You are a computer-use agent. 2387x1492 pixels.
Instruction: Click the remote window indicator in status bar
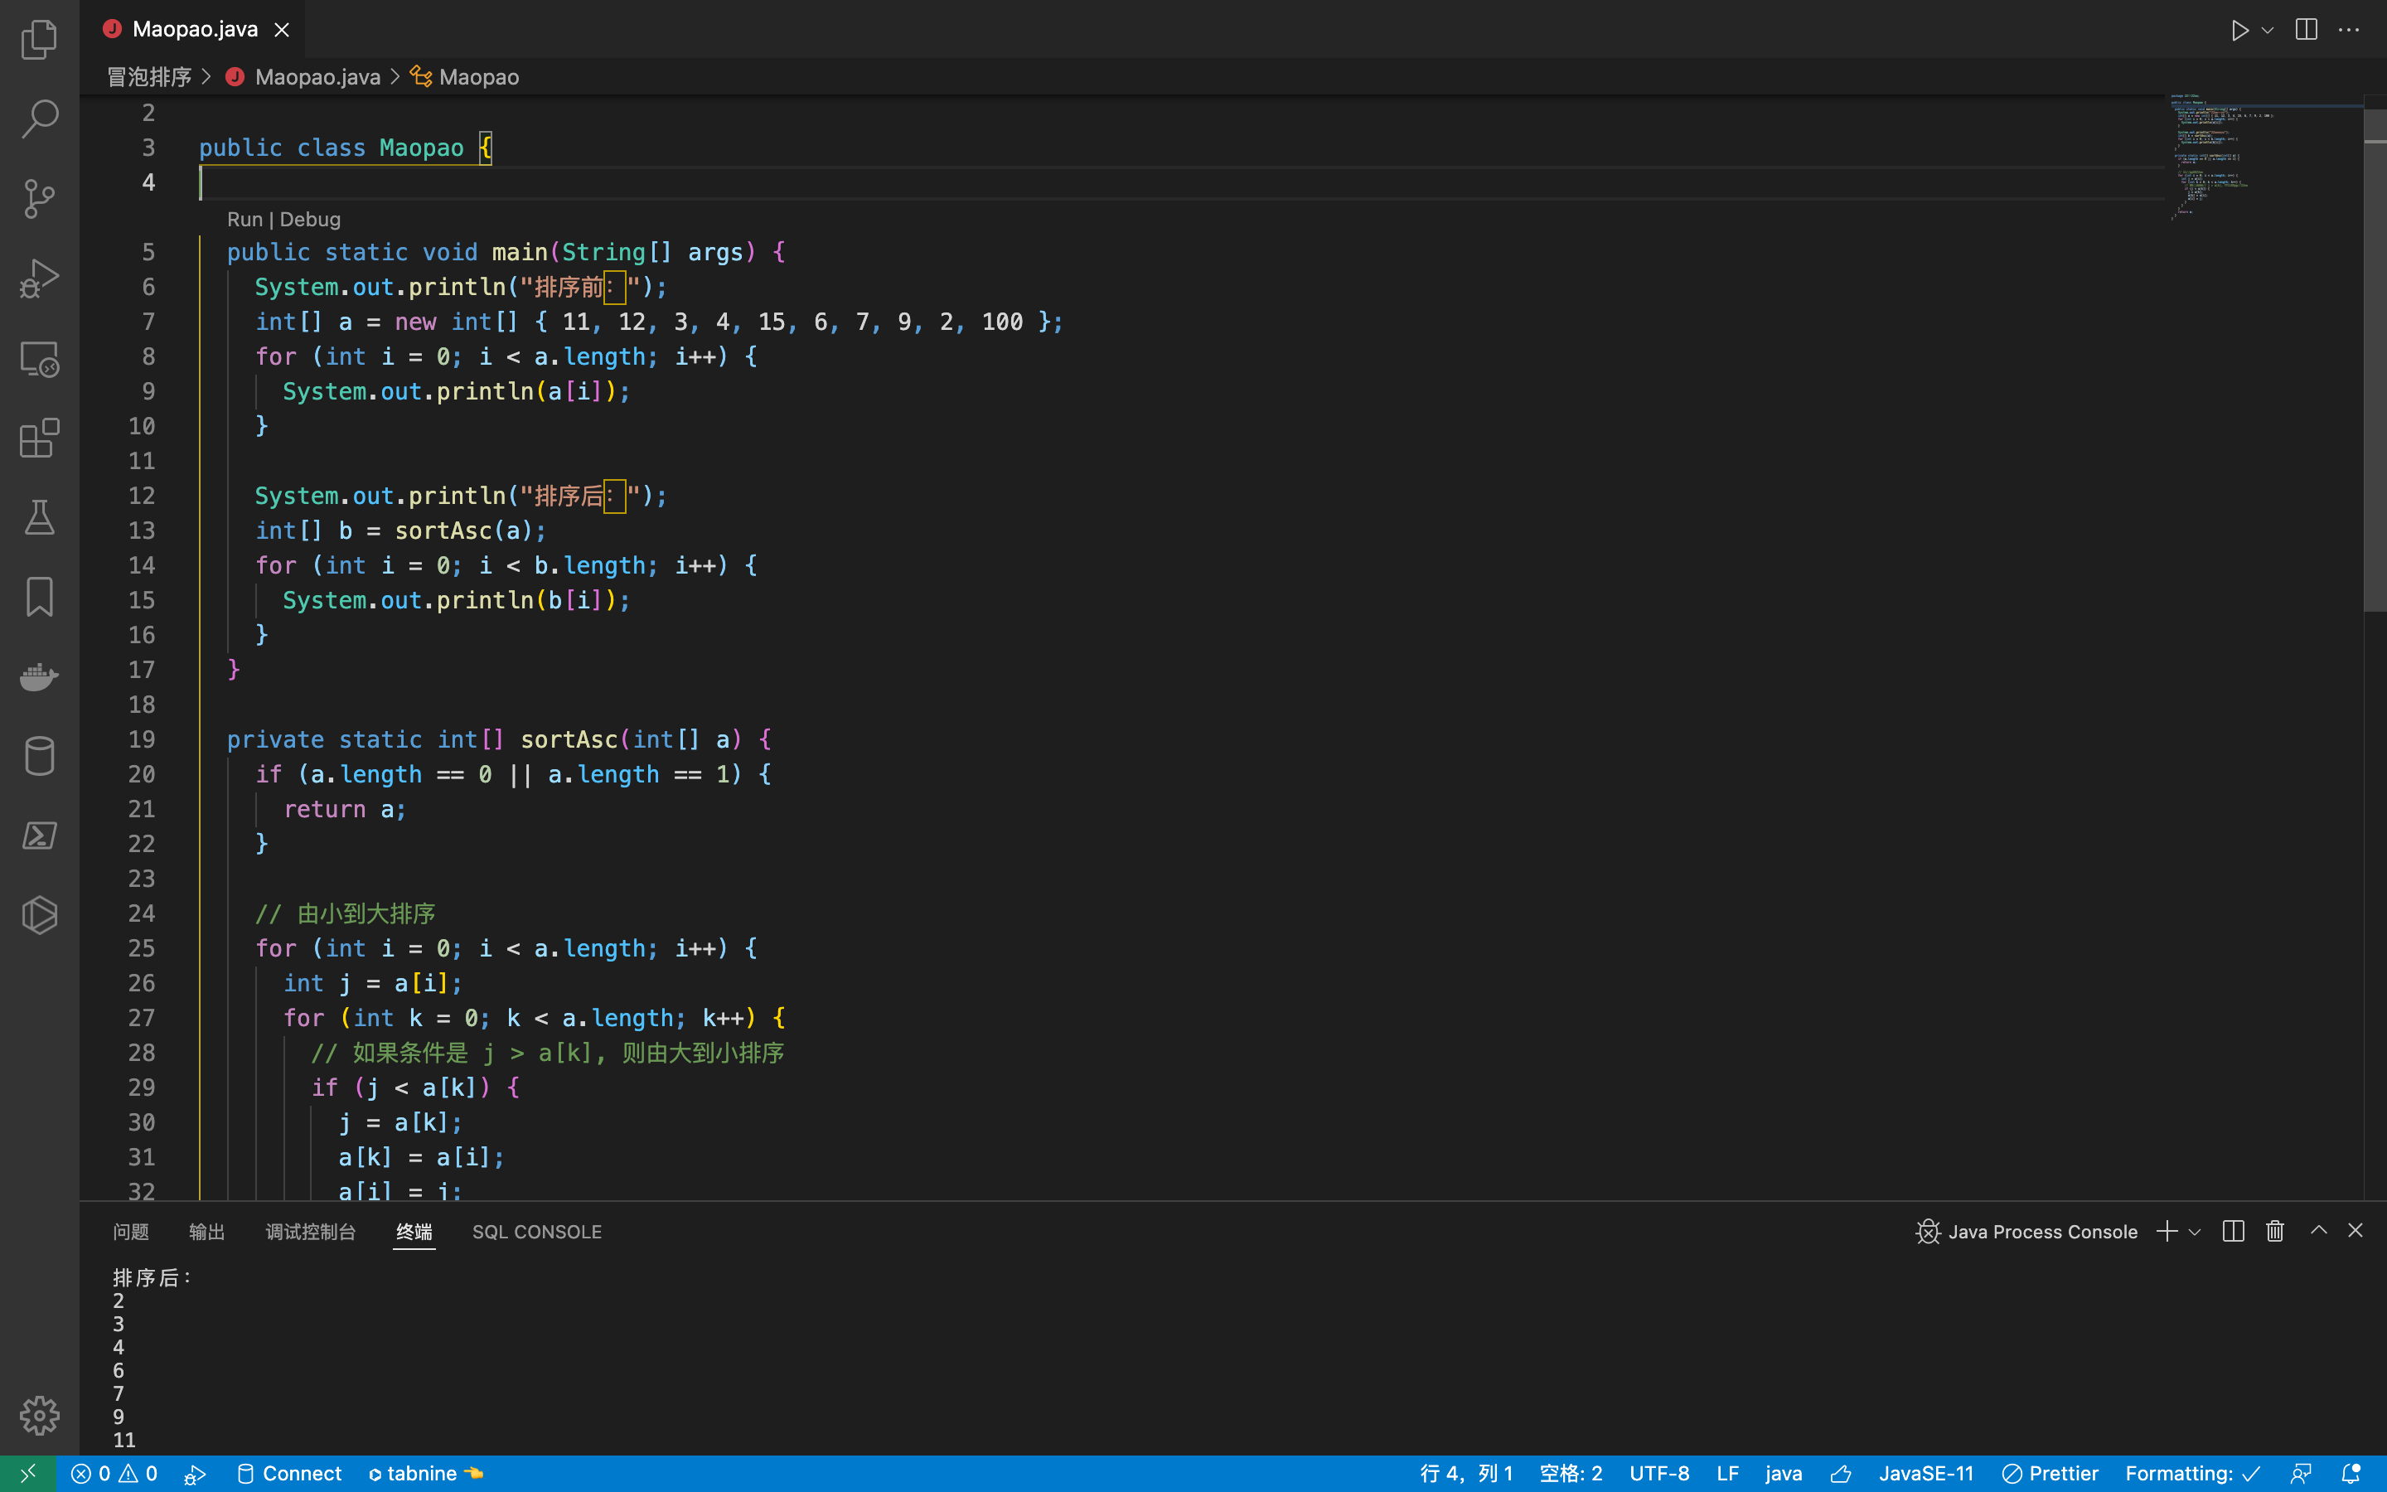click(x=27, y=1473)
